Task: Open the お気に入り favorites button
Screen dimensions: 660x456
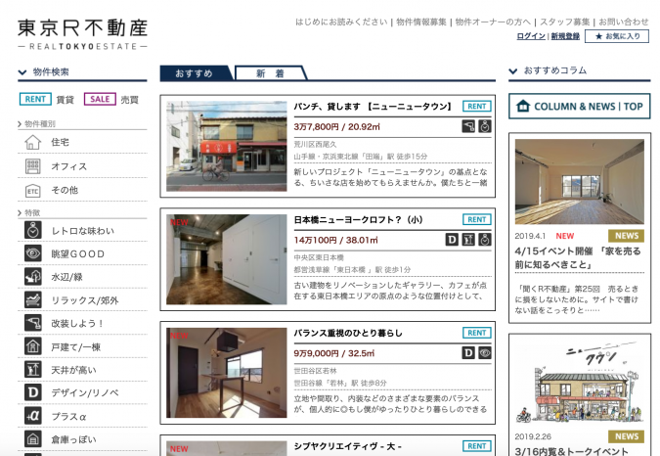Action: (617, 36)
